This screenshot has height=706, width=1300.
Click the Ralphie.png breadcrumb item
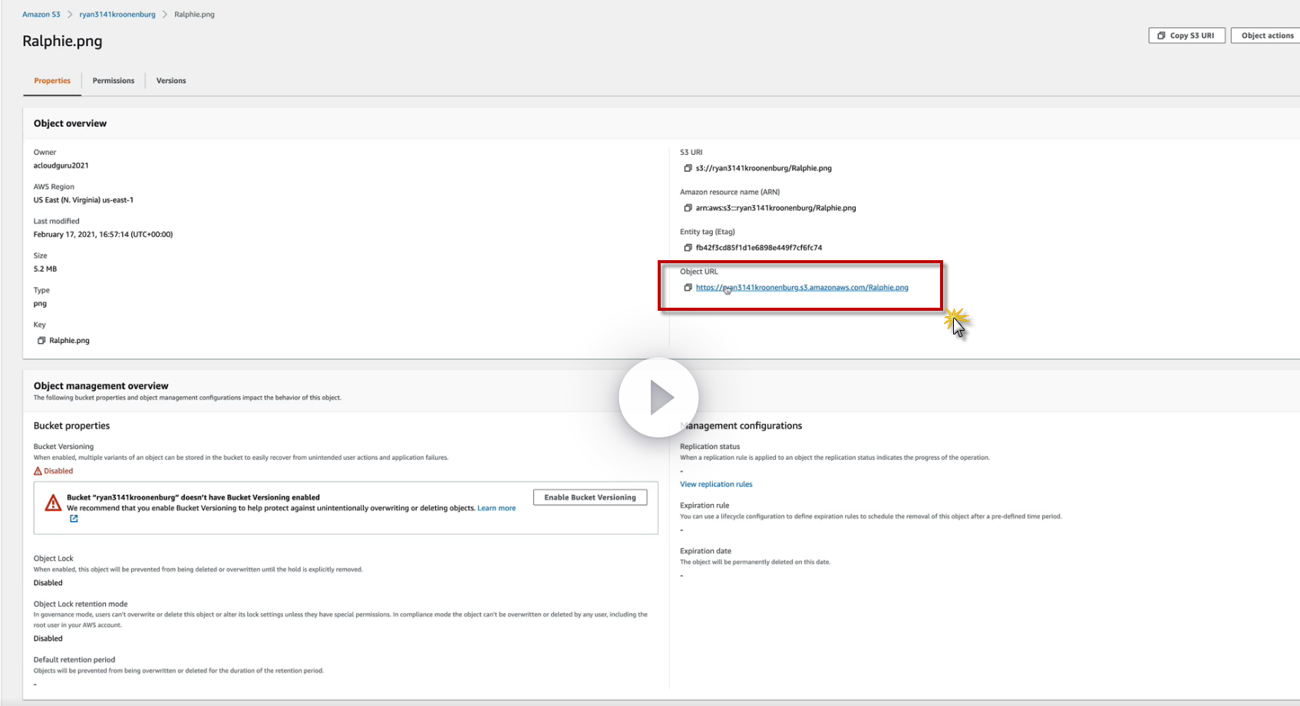[x=194, y=15]
